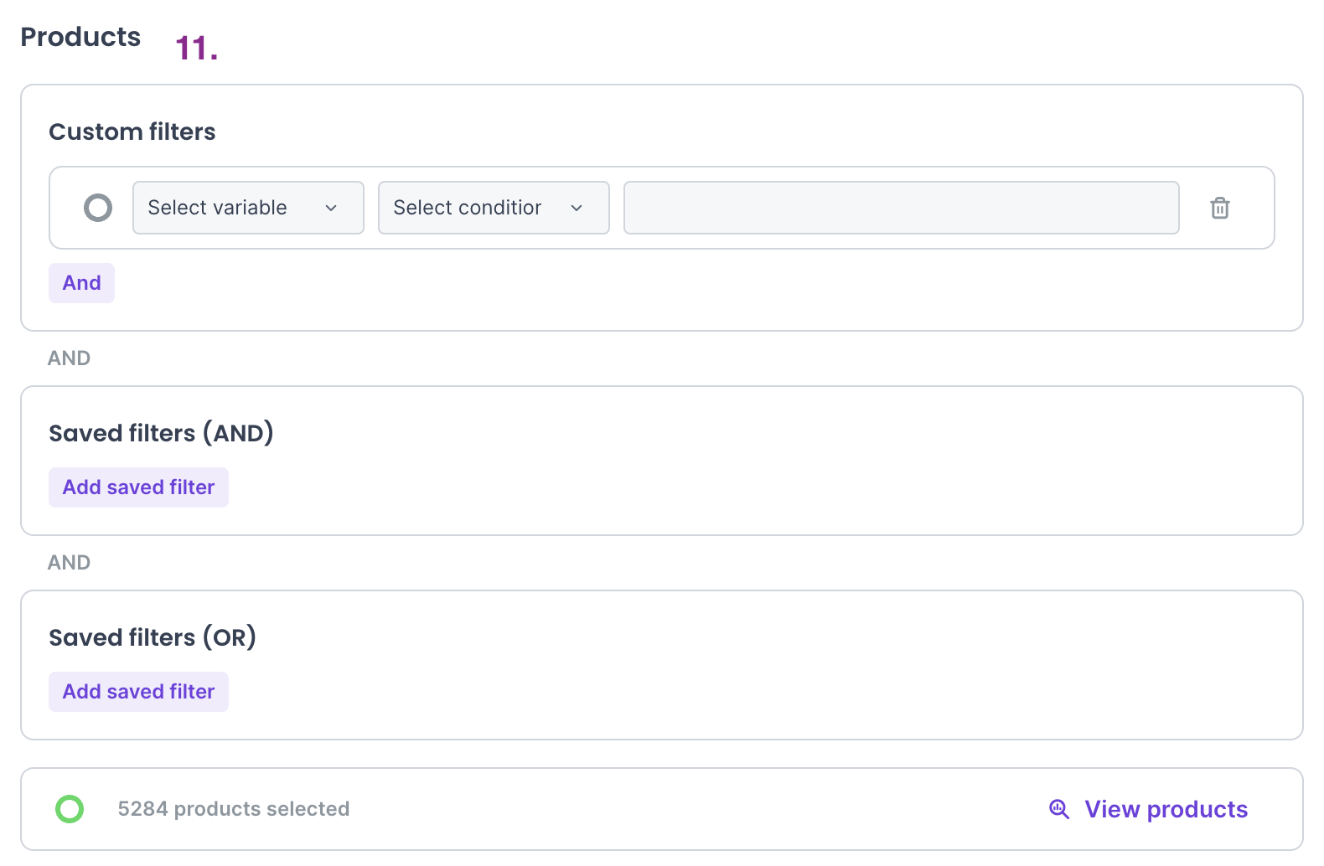Add saved filter in the AND section
The image size is (1324, 866).
(x=138, y=487)
